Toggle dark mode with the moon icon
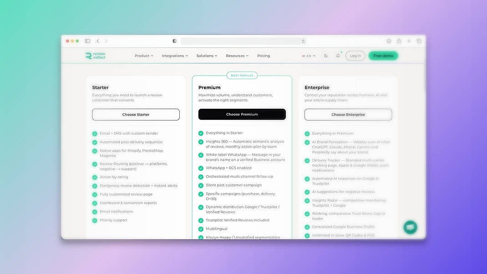 point(325,56)
